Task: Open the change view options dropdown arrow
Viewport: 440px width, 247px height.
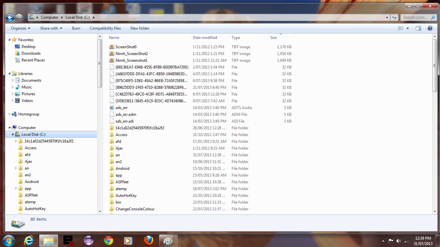Action: 407,28
